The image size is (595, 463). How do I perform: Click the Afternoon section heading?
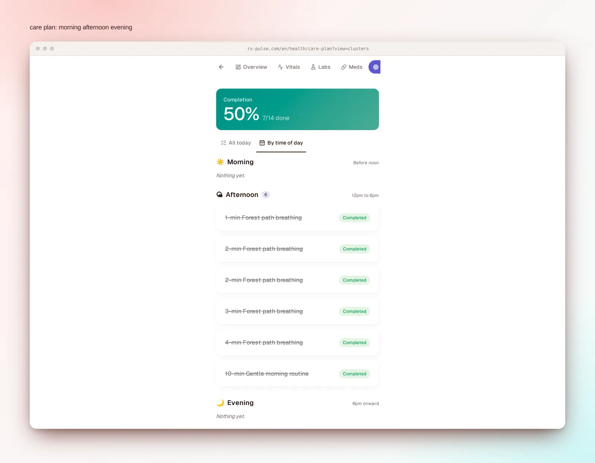(242, 195)
